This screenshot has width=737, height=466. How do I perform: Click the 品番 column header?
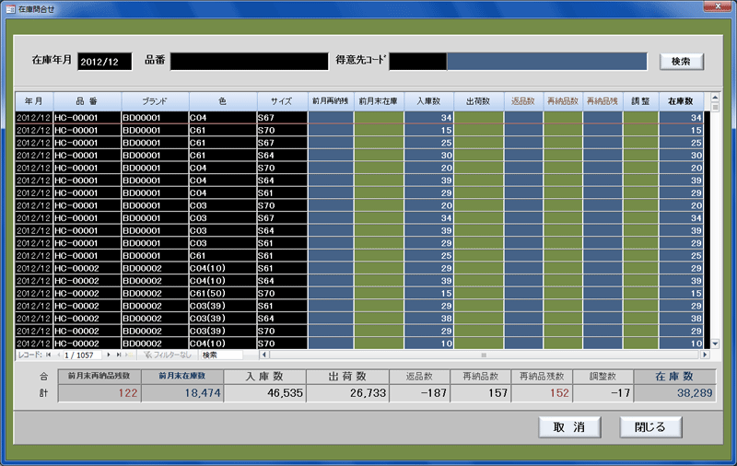pos(87,101)
